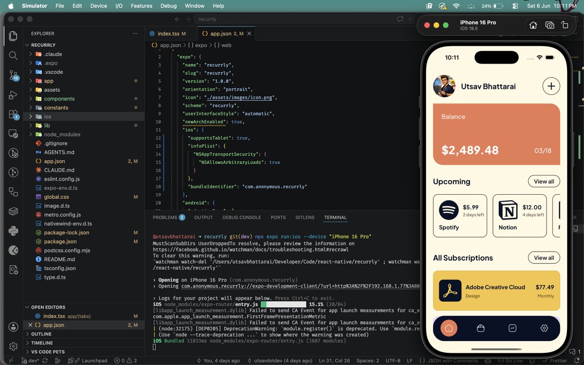Open the Search view in activity bar

pos(13,55)
